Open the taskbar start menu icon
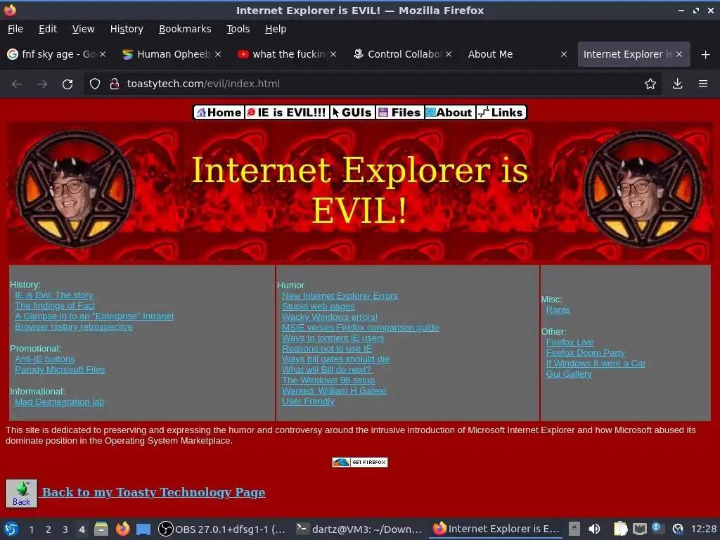Image resolution: width=720 pixels, height=540 pixels. coord(11,529)
